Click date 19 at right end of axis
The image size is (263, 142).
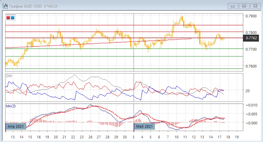tap(236, 137)
